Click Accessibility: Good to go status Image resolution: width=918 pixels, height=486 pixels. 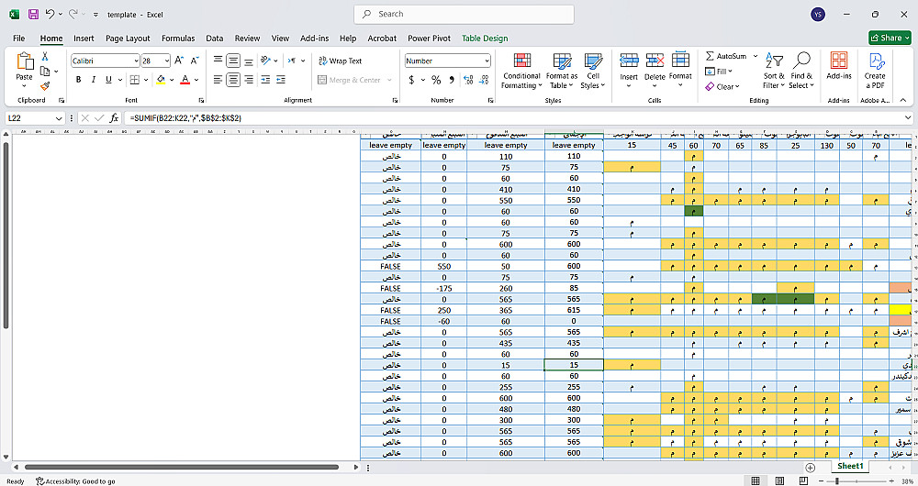coord(75,480)
